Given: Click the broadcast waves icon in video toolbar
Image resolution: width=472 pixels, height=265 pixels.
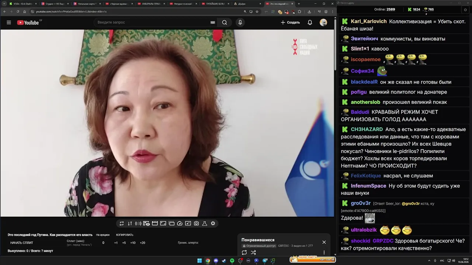Looking at the screenshot, I should [x=138, y=223].
